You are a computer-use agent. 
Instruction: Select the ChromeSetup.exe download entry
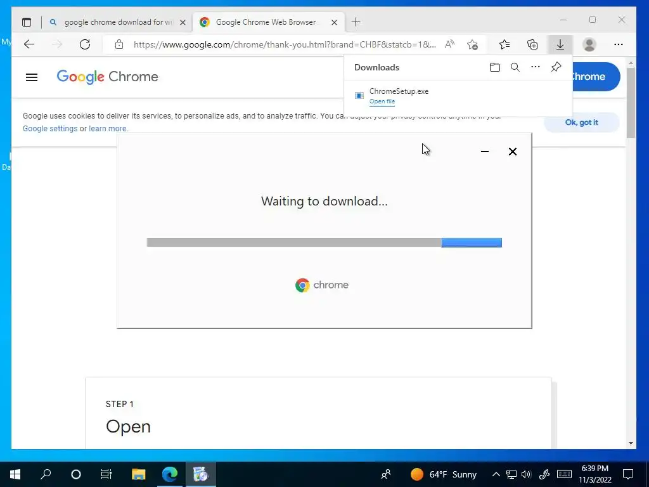tap(458, 96)
